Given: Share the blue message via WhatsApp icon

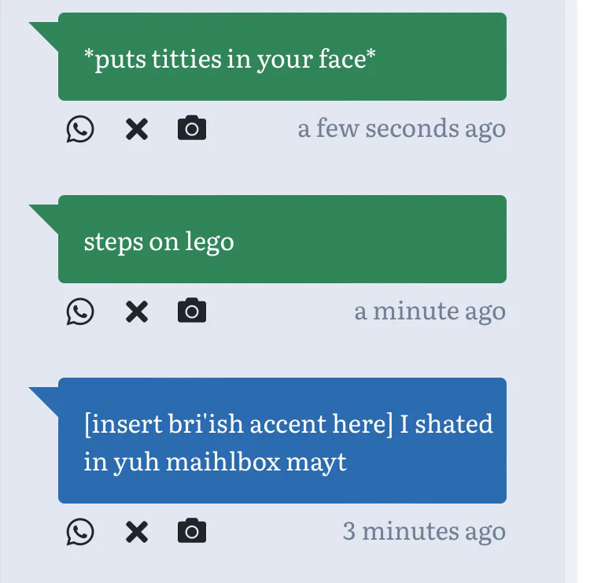Looking at the screenshot, I should pyautogui.click(x=79, y=533).
